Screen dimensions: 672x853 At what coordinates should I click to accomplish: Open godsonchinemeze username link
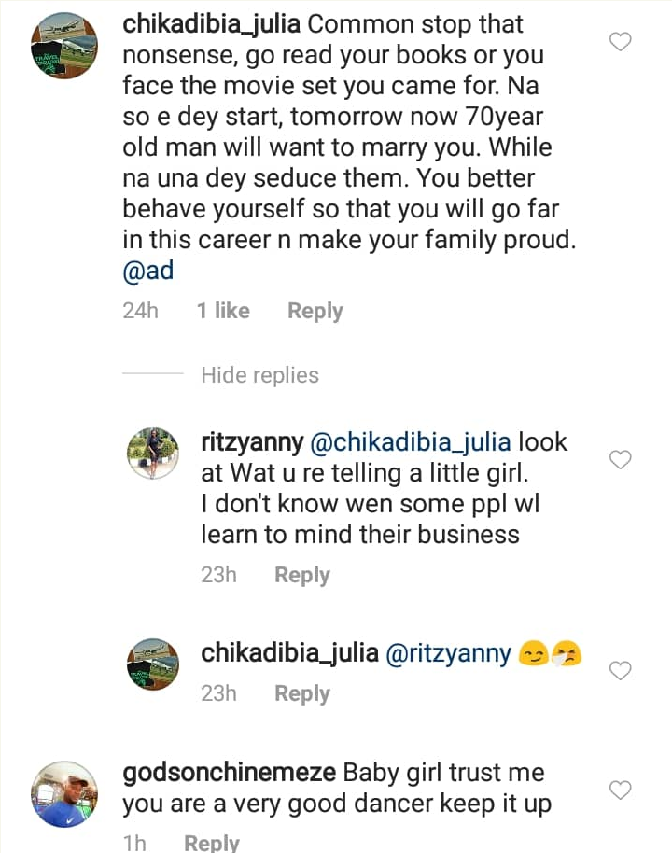tap(230, 774)
